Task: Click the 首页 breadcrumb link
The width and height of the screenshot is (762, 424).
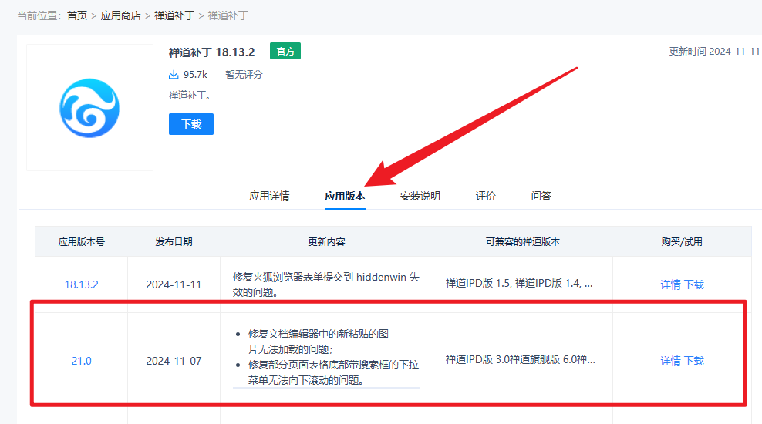Action: (x=77, y=15)
